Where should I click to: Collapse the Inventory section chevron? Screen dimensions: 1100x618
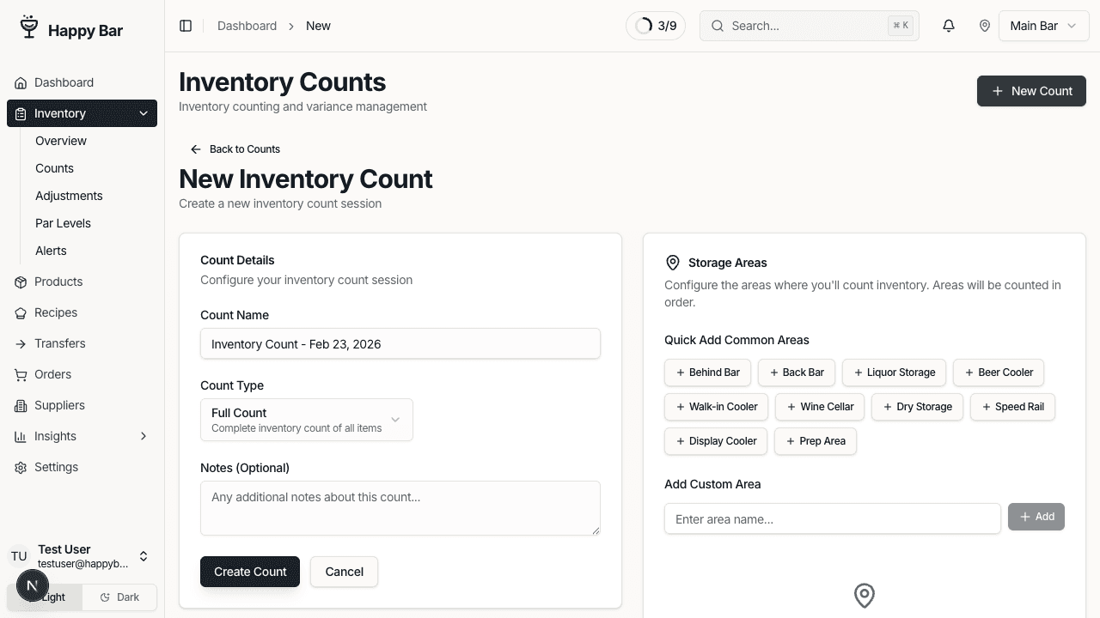[143, 113]
